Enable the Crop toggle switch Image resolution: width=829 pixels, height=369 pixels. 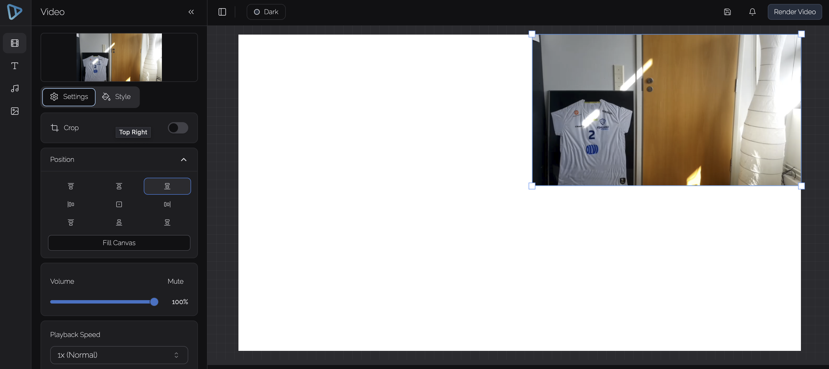tap(178, 128)
